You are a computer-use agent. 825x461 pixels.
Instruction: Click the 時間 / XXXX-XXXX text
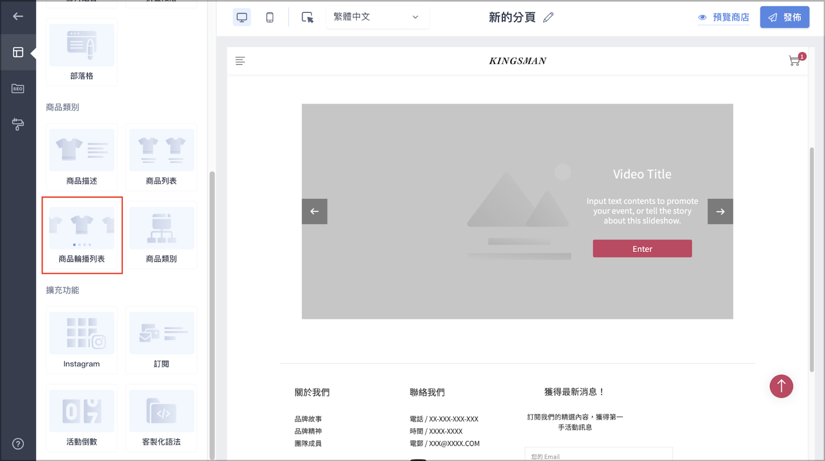pos(436,432)
